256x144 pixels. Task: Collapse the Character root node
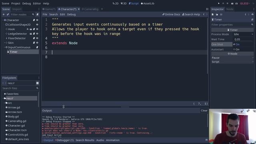[3, 20]
